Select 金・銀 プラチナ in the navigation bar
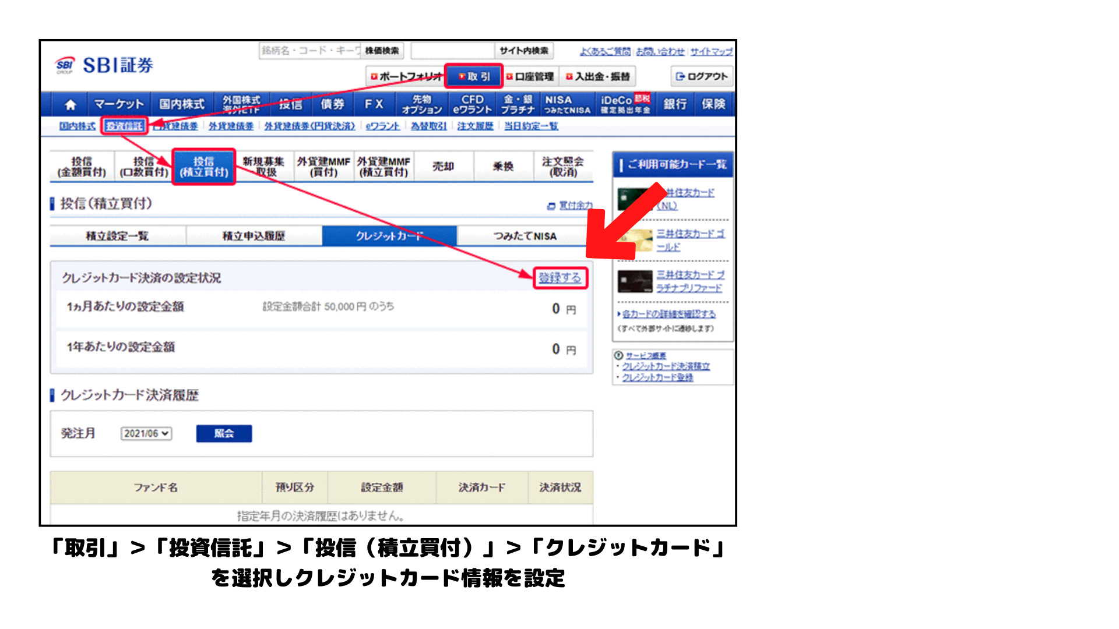This screenshot has width=1119, height=629. [x=518, y=104]
